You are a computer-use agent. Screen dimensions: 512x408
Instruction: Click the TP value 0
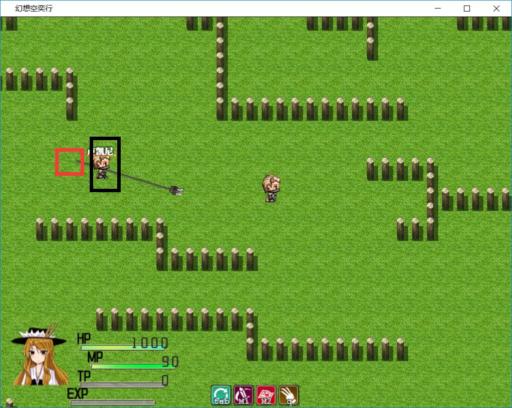pyautogui.click(x=165, y=380)
